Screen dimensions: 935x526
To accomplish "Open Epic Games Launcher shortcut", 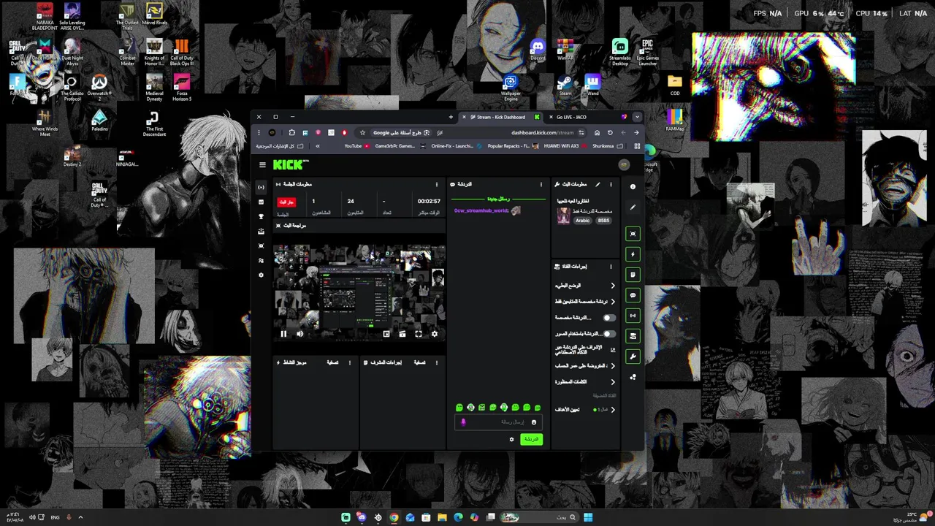I will [x=647, y=52].
